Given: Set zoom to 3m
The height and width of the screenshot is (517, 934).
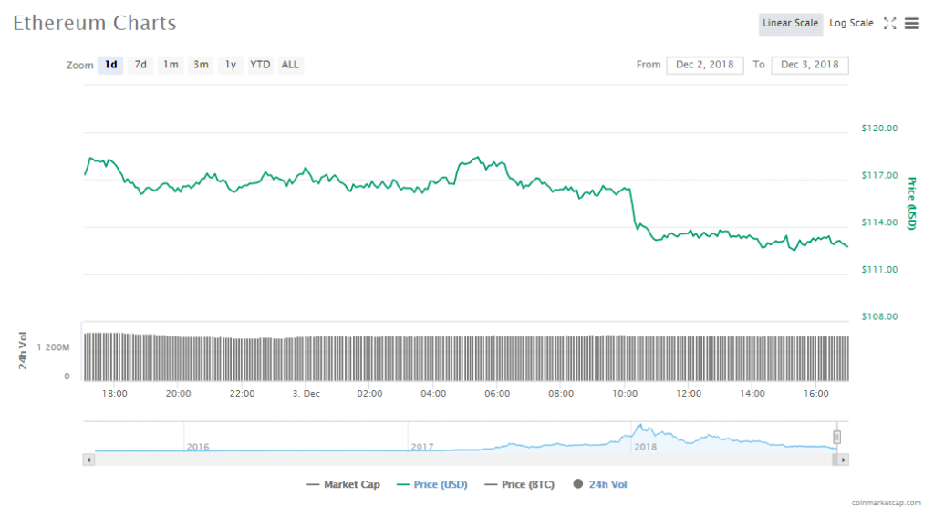Looking at the screenshot, I should [x=201, y=65].
